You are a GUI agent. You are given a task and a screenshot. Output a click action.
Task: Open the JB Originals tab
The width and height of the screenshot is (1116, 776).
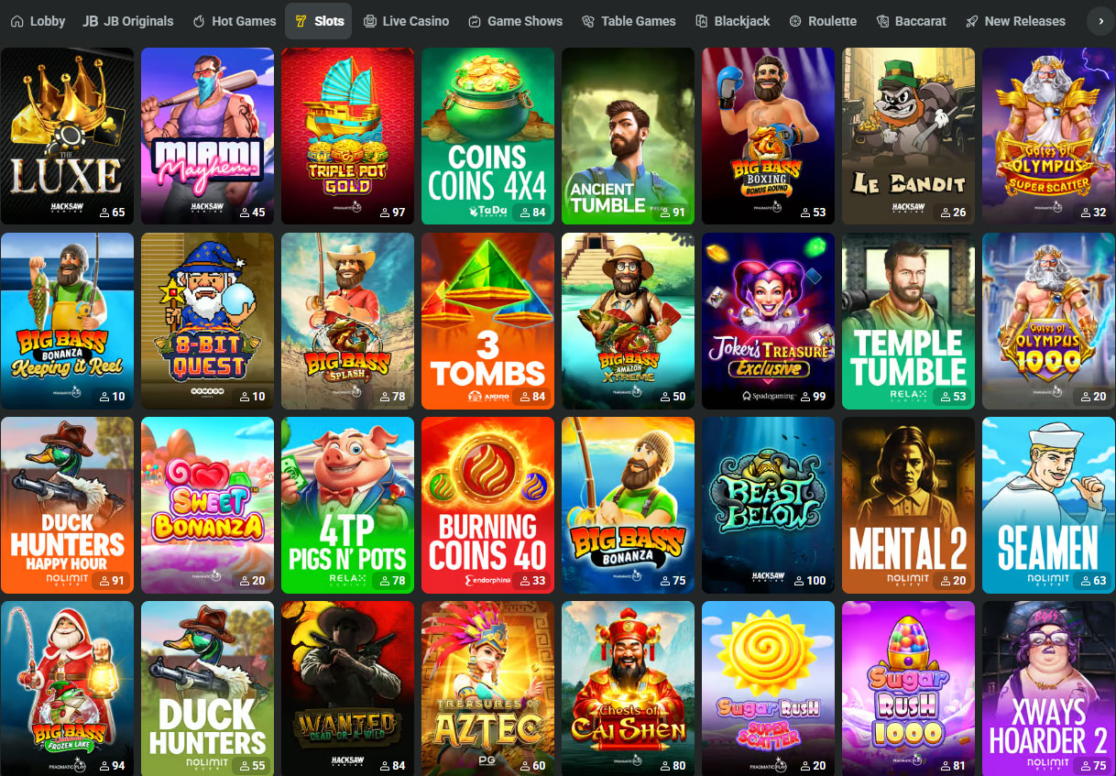tap(127, 21)
